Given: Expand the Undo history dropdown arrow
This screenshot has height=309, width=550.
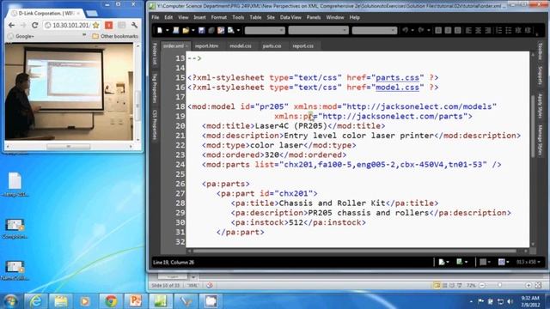Looking at the screenshot, I should 412,31.
